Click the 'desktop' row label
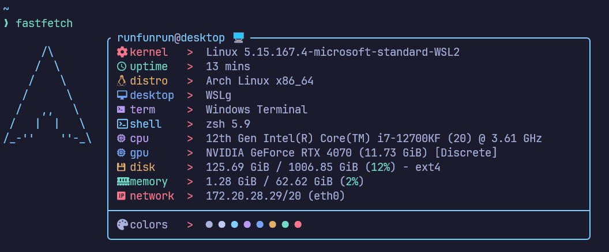609x252 pixels. [152, 96]
